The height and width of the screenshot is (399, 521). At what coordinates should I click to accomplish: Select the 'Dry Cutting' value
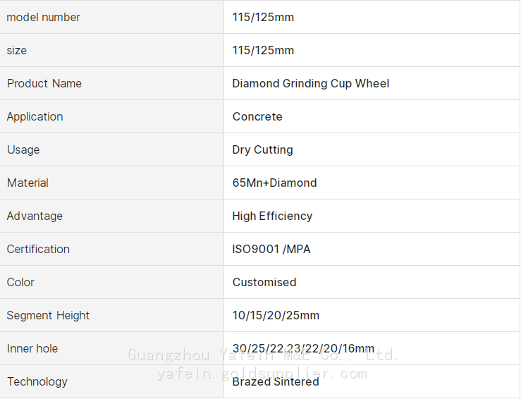point(262,149)
